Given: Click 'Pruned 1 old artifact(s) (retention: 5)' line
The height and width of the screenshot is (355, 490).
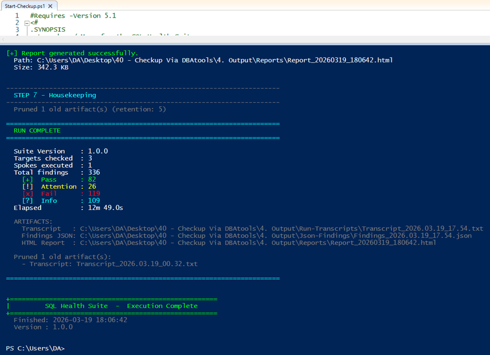Looking at the screenshot, I should pos(89,109).
